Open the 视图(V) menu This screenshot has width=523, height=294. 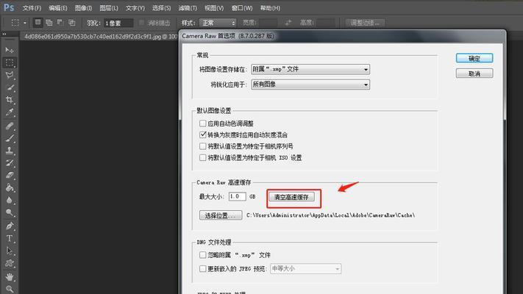214,8
